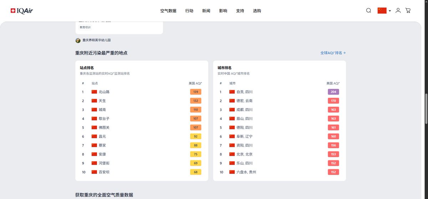Click the flag icon beside 北京, 北京
Viewport: 428px width, 199px height.
pyautogui.click(x=232, y=154)
